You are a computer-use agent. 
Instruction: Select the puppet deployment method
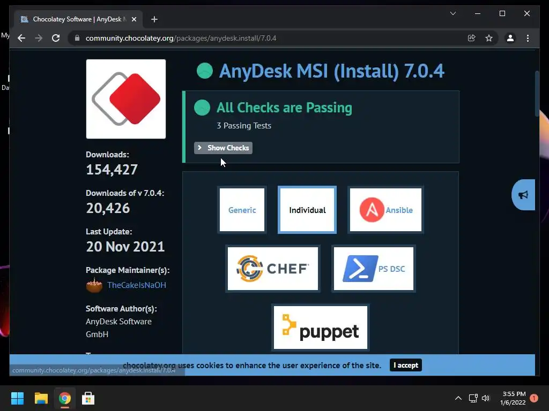coord(321,328)
